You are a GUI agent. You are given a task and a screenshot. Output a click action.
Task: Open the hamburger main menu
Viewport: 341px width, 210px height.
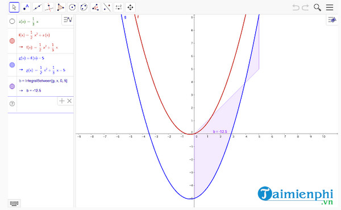point(330,7)
